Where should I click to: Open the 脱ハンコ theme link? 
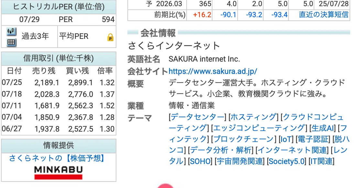[342, 139]
